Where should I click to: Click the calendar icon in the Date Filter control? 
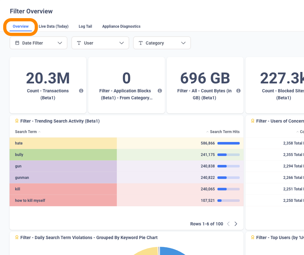click(17, 43)
